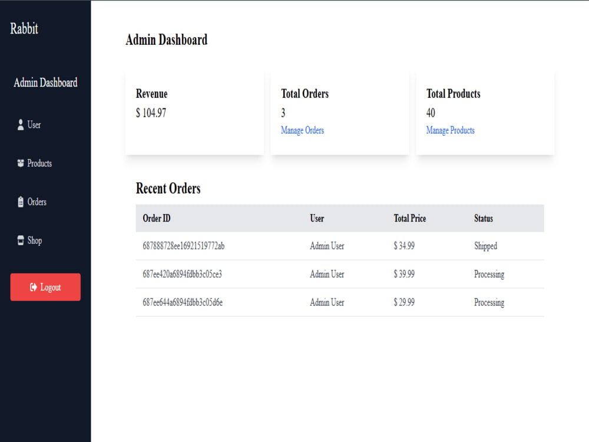
Task: Click the User column header
Action: (x=317, y=219)
